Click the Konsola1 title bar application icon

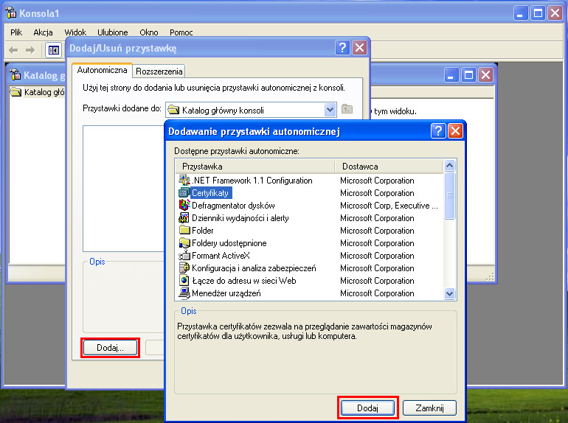click(x=11, y=13)
